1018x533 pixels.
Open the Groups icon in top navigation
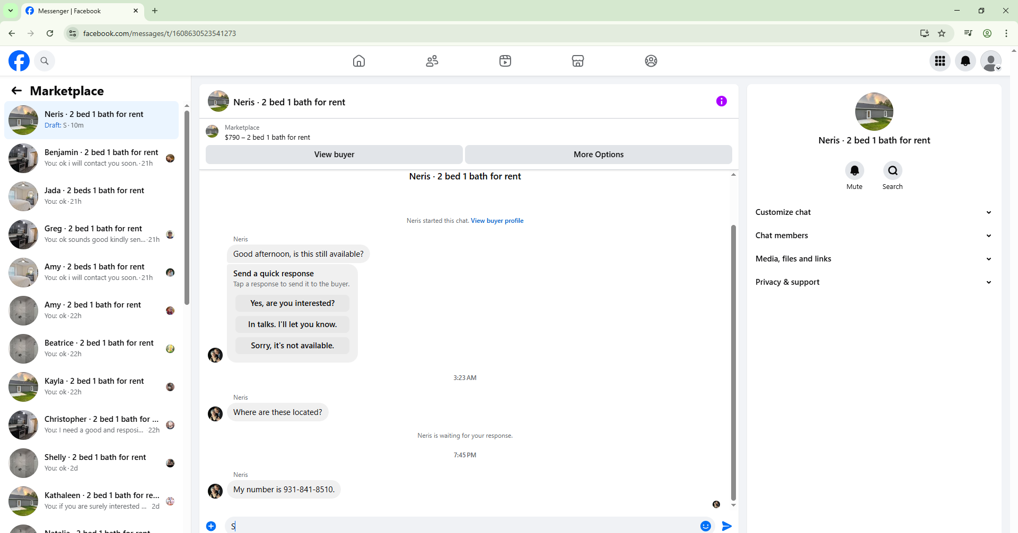click(651, 61)
